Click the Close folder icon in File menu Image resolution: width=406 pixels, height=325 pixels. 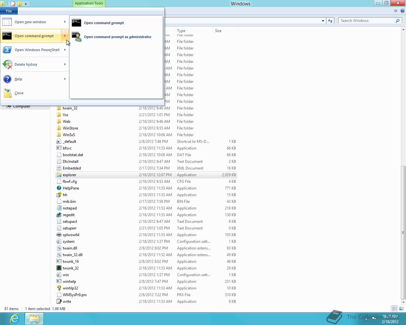(7, 93)
